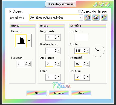Increase Profondeur with the up arrow
Image resolution: width=116 pixels, height=105 pixels.
pyautogui.click(x=55, y=49)
